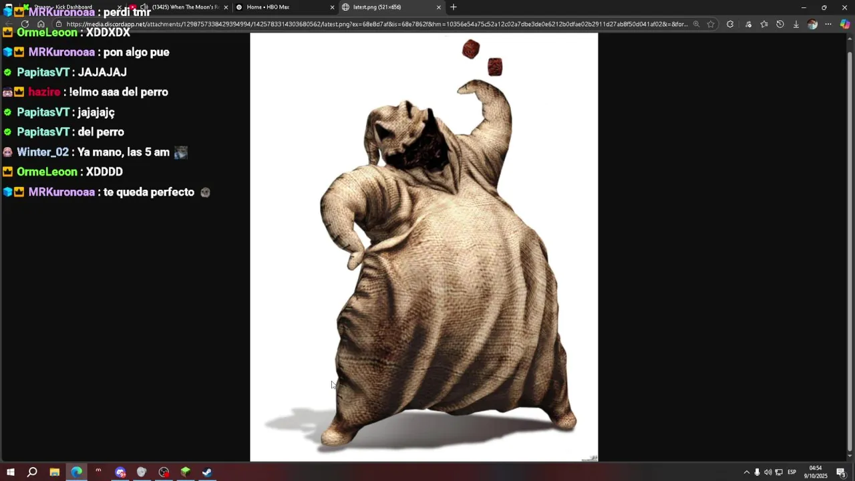The height and width of the screenshot is (481, 855).
Task: Open File Explorer from the taskbar
Action: tap(55, 472)
